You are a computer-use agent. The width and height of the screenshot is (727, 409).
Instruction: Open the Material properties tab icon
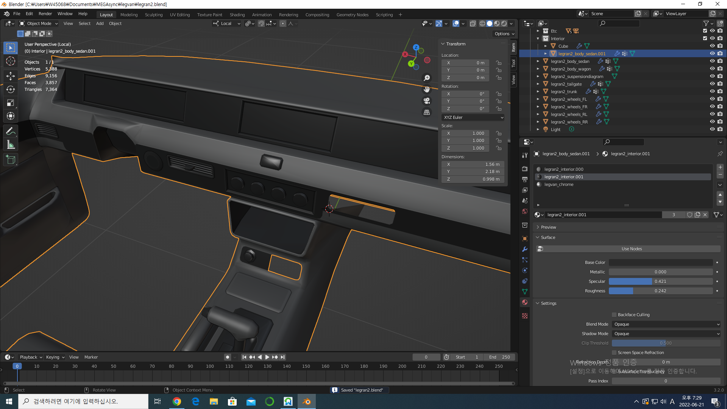tap(525, 302)
